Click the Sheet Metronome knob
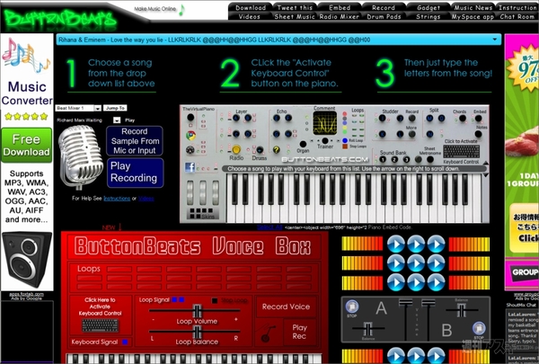Image resolution: width=539 pixels, height=364 pixels. point(430,159)
